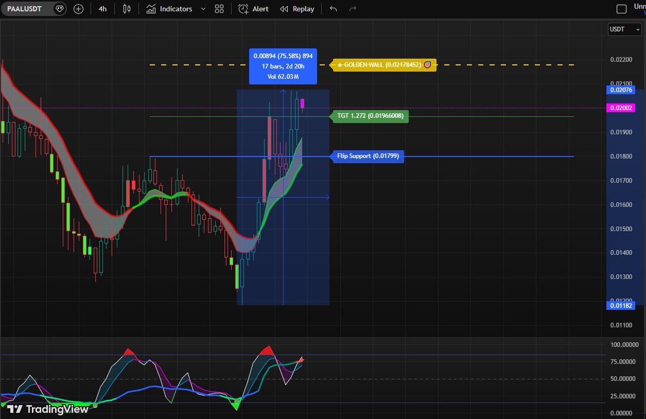The width and height of the screenshot is (646, 419).
Task: Click the diamond badge beside PAALUSDT
Action: [60, 9]
